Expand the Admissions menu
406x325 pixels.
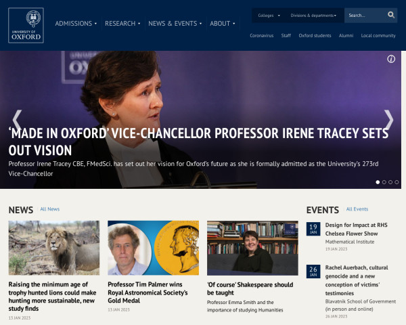pos(76,24)
